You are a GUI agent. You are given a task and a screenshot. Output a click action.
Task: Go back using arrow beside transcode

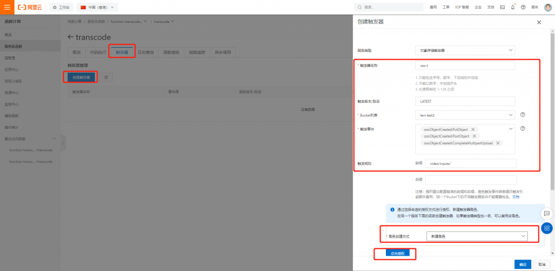coord(70,37)
